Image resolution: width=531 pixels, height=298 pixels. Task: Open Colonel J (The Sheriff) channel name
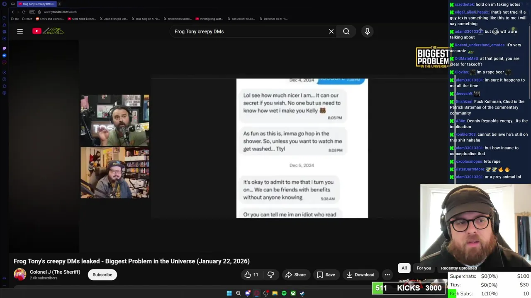pos(55,272)
